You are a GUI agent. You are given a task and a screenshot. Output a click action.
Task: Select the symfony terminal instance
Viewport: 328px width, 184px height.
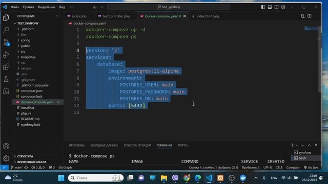(x=305, y=152)
